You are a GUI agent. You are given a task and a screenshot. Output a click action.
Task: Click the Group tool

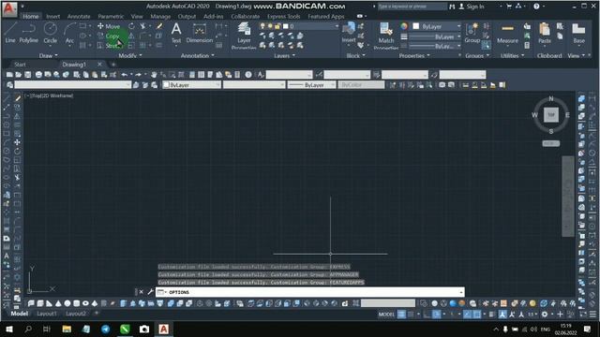pyautogui.click(x=472, y=33)
